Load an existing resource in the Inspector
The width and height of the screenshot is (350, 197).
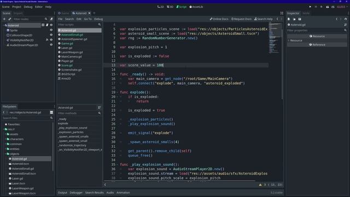pyautogui.click(x=294, y=19)
